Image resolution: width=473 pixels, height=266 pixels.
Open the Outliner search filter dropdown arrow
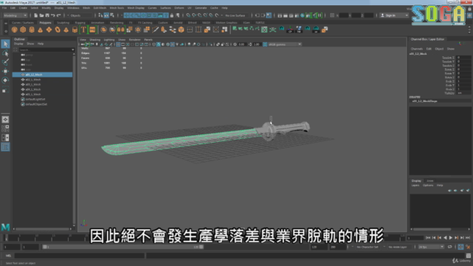coord(72,50)
